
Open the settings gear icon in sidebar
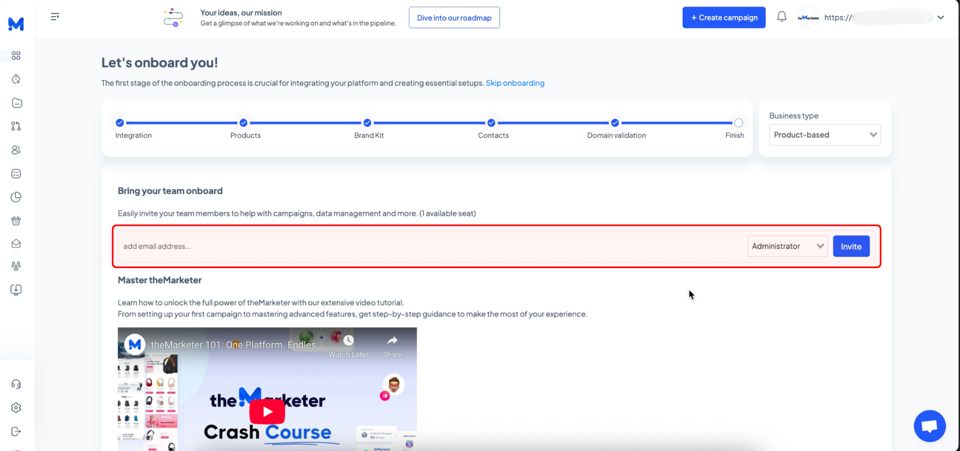(16, 408)
